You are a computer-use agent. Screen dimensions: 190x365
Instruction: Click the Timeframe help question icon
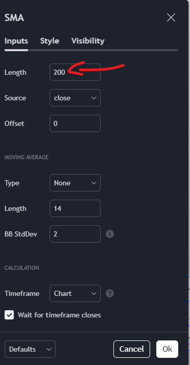pyautogui.click(x=110, y=293)
